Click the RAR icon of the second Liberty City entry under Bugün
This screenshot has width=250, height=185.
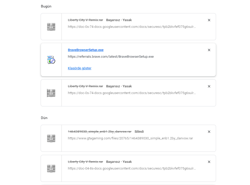51,93
